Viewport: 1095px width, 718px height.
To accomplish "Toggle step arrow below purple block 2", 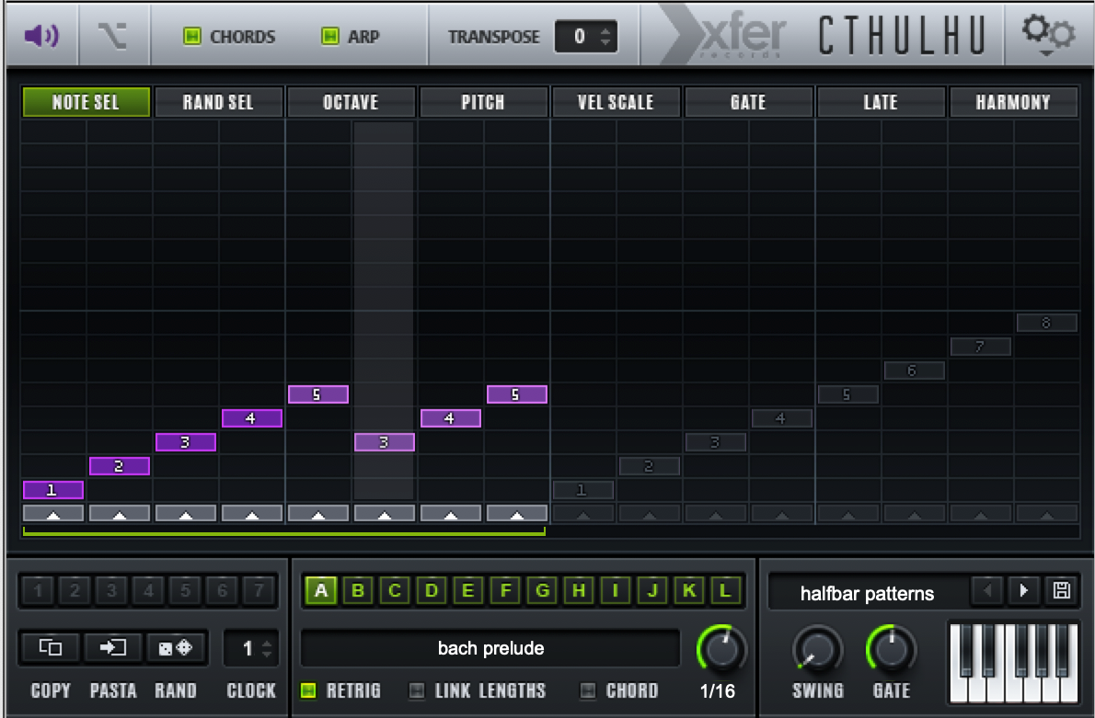I will point(120,514).
